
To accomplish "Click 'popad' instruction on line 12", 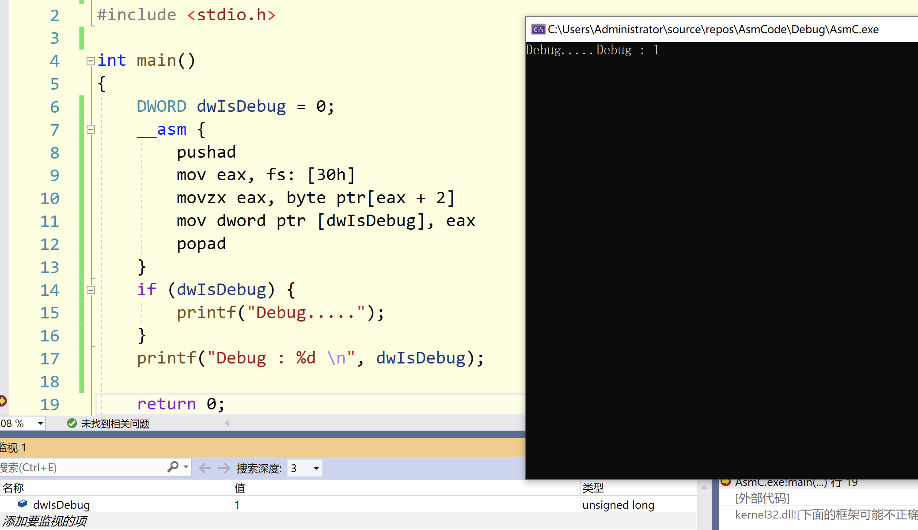I will 201,244.
